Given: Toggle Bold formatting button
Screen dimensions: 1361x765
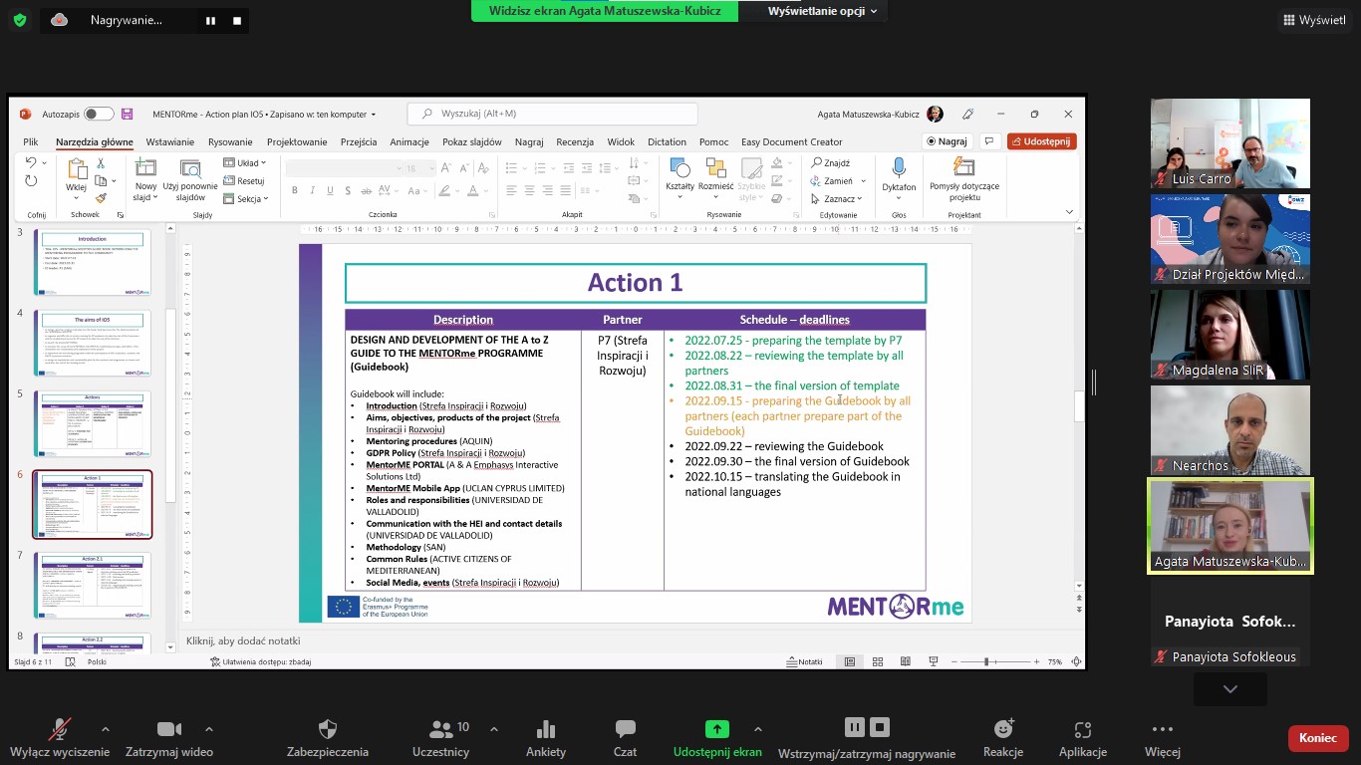Looking at the screenshot, I should pos(296,190).
